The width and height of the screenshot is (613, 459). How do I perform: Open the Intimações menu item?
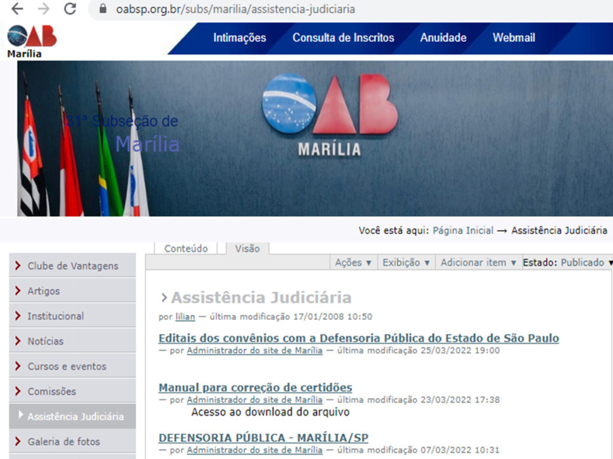tap(239, 37)
